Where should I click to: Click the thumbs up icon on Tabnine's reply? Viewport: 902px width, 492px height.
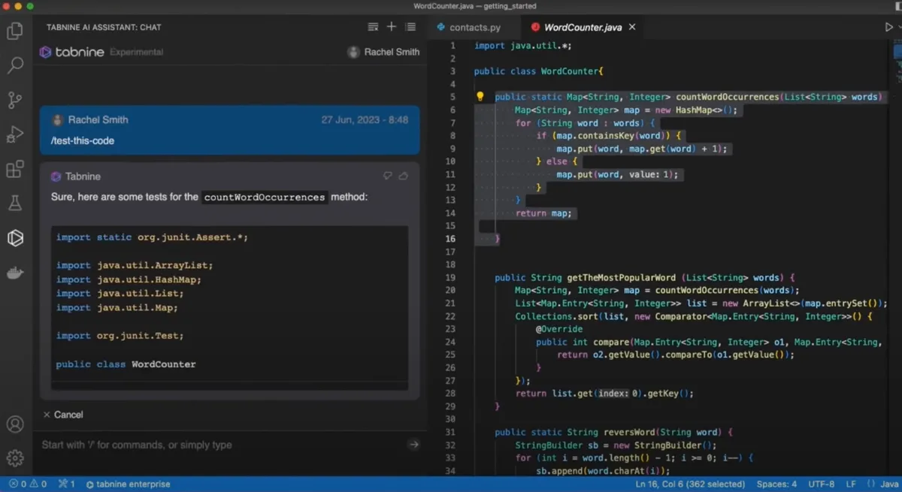click(404, 176)
